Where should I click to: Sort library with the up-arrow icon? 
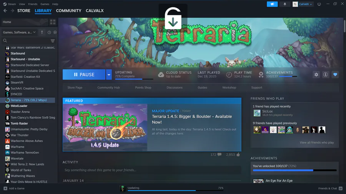tap(42, 32)
